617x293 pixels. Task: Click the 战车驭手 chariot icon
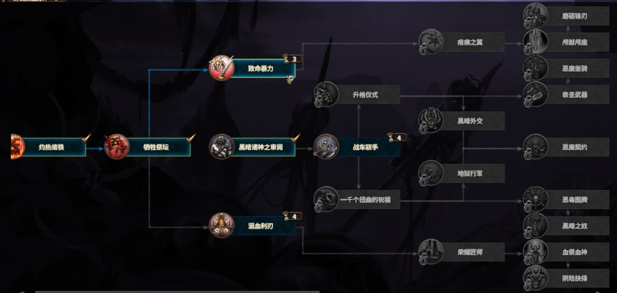(326, 146)
